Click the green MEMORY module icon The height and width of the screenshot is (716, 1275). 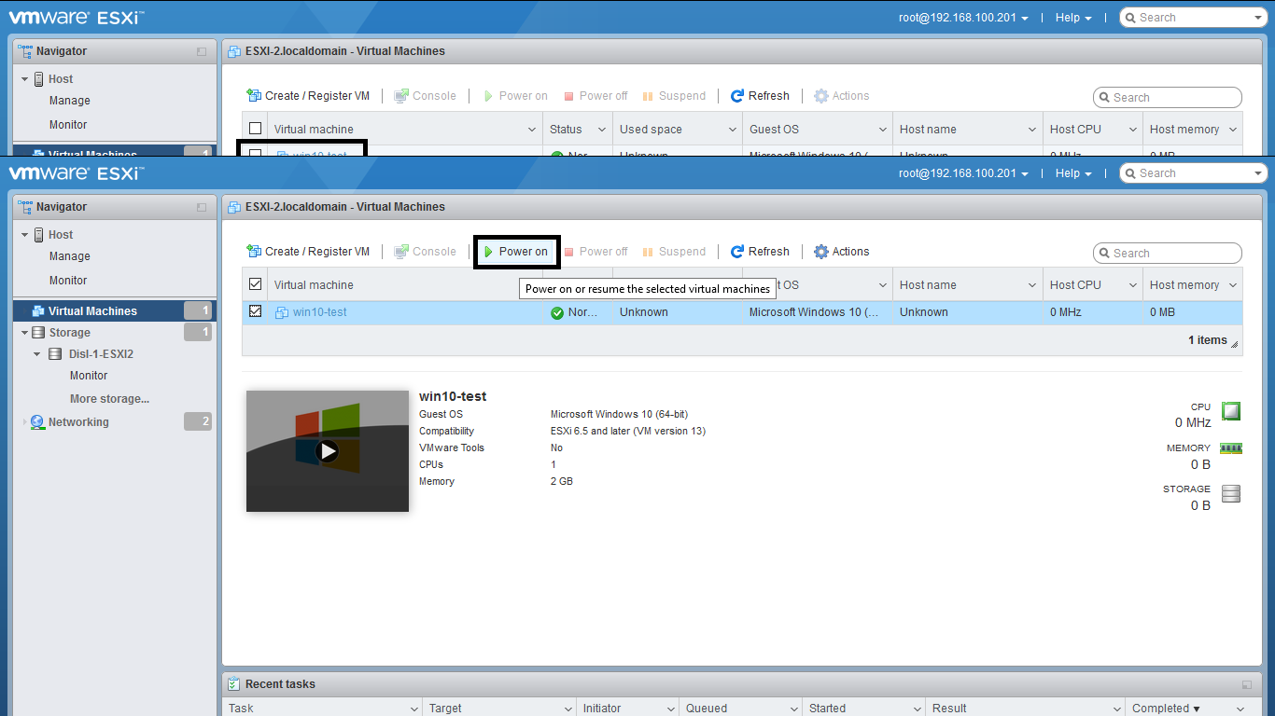(x=1231, y=448)
